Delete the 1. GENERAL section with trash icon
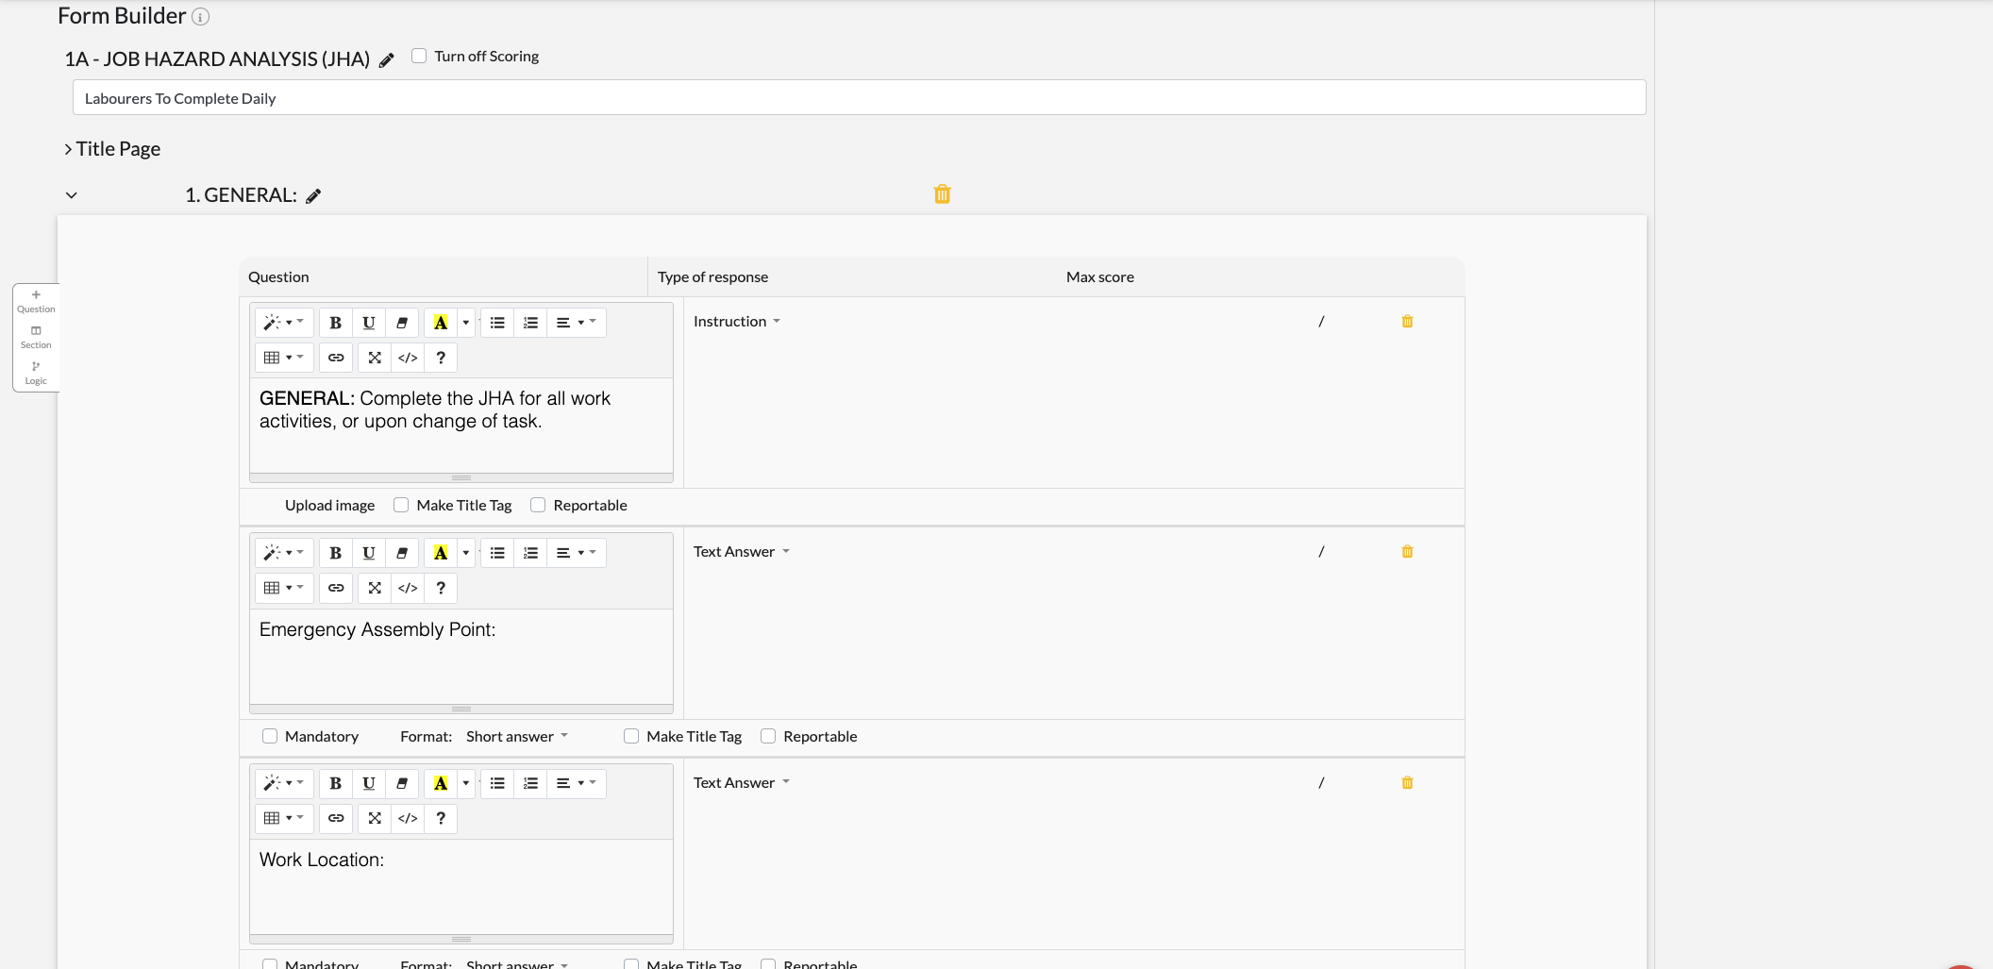The width and height of the screenshot is (1993, 969). pos(942,194)
